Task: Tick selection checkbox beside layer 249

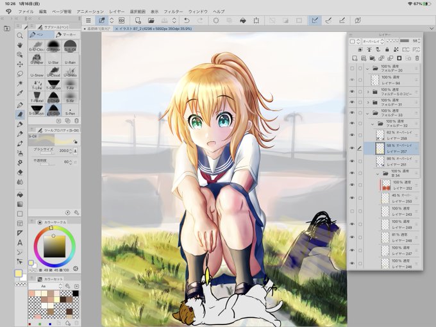Action: 360,224
